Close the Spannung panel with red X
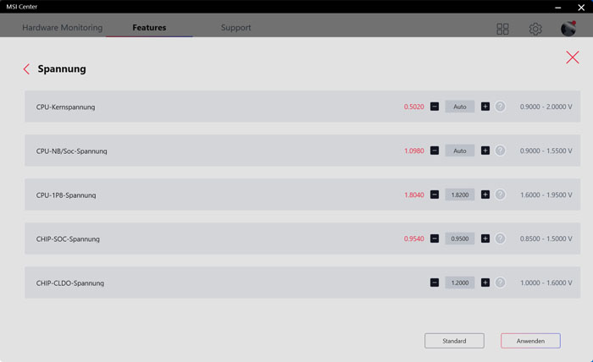 [573, 58]
